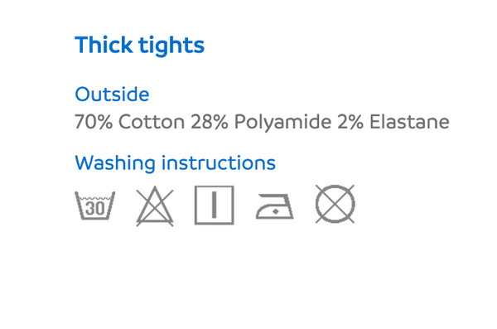Click the single dot inside the iron
Image resolution: width=497 pixels, height=329 pixels.
click(x=276, y=211)
